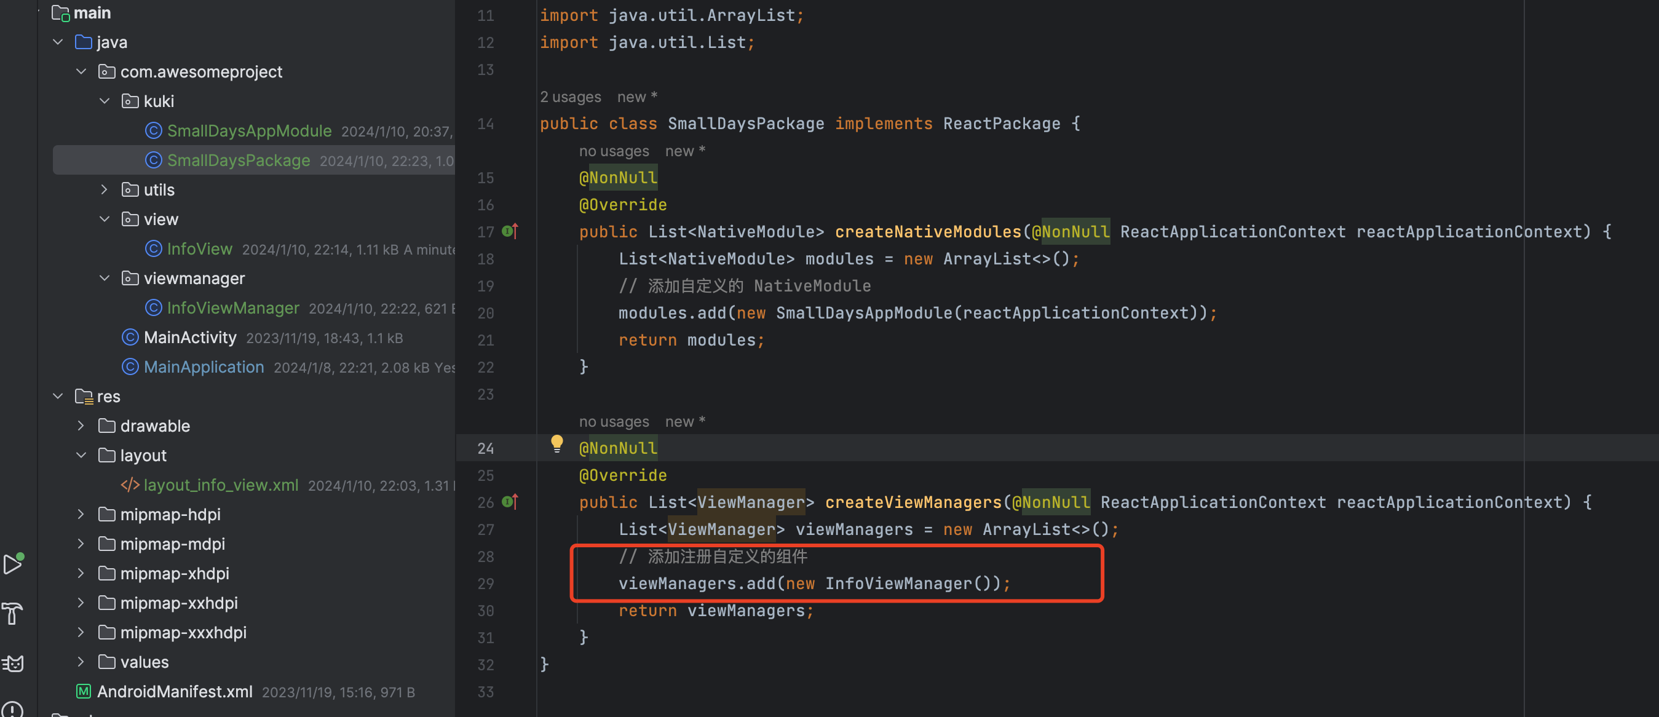Click SmallDaysAppModule constructor on line 20
This screenshot has height=717, width=1659.
[865, 313]
